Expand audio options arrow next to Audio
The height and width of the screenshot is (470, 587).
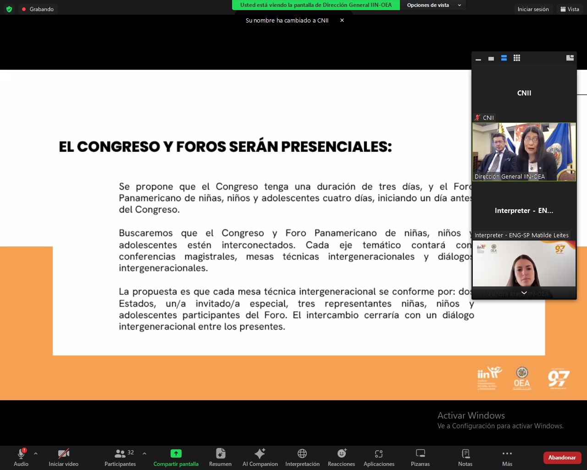[x=36, y=453]
